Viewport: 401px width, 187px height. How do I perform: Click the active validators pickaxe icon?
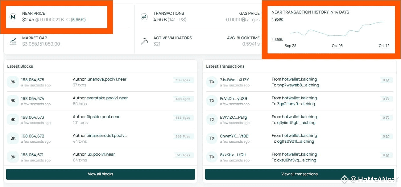coord(144,41)
